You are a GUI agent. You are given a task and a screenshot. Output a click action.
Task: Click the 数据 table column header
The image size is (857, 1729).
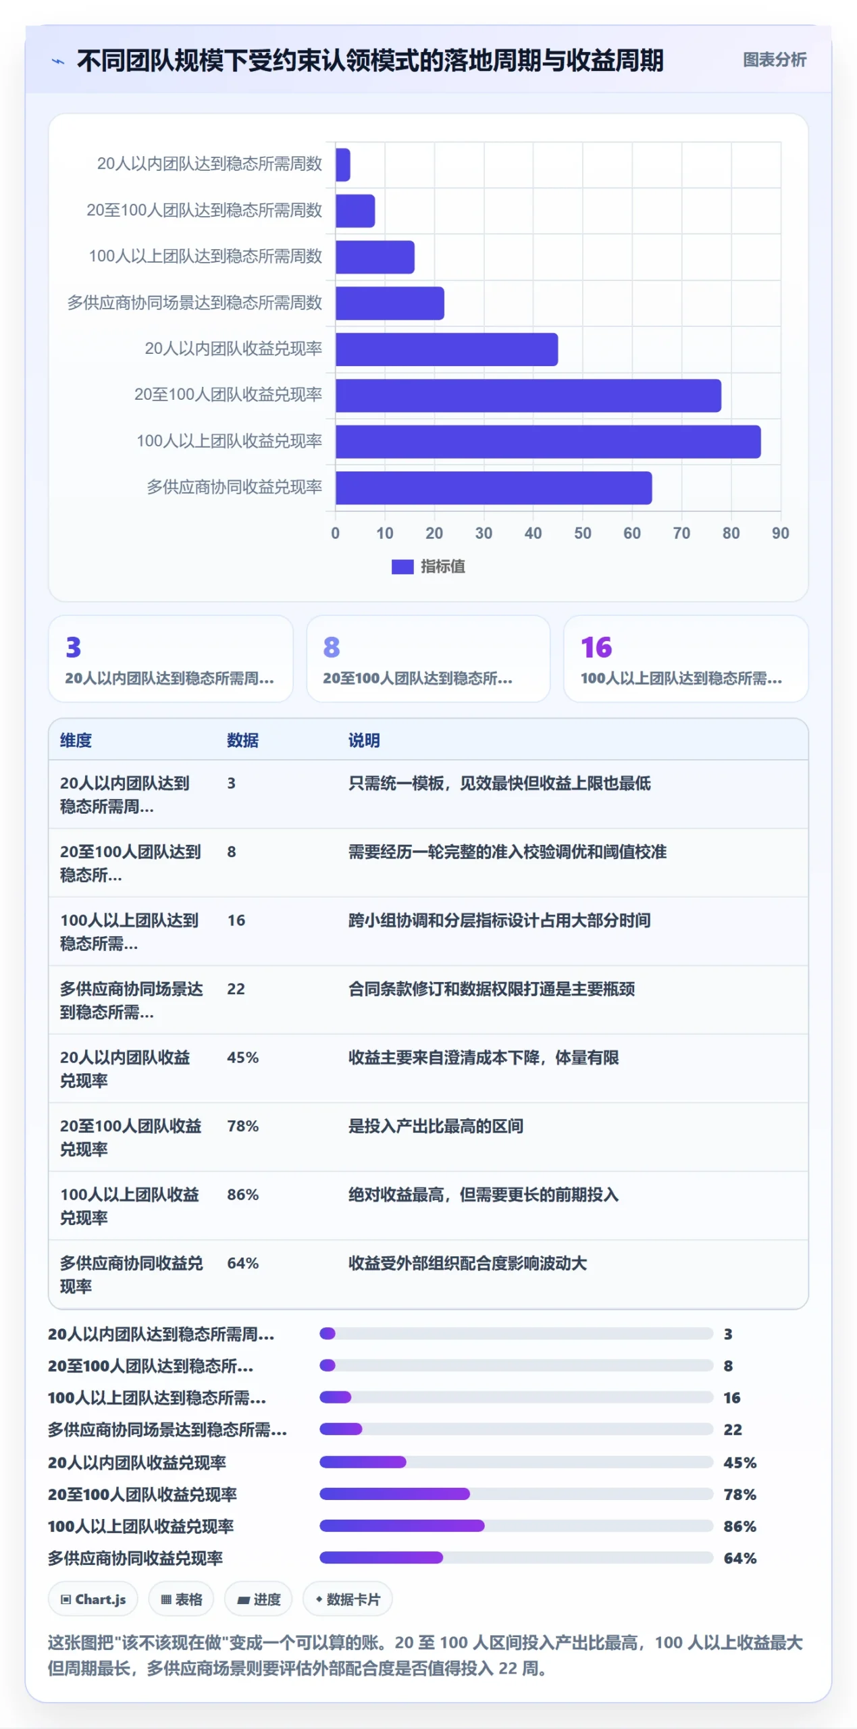pos(242,740)
